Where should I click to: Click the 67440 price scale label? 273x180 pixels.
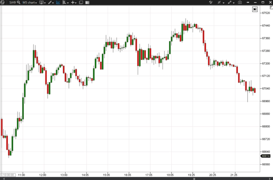[266, 26]
